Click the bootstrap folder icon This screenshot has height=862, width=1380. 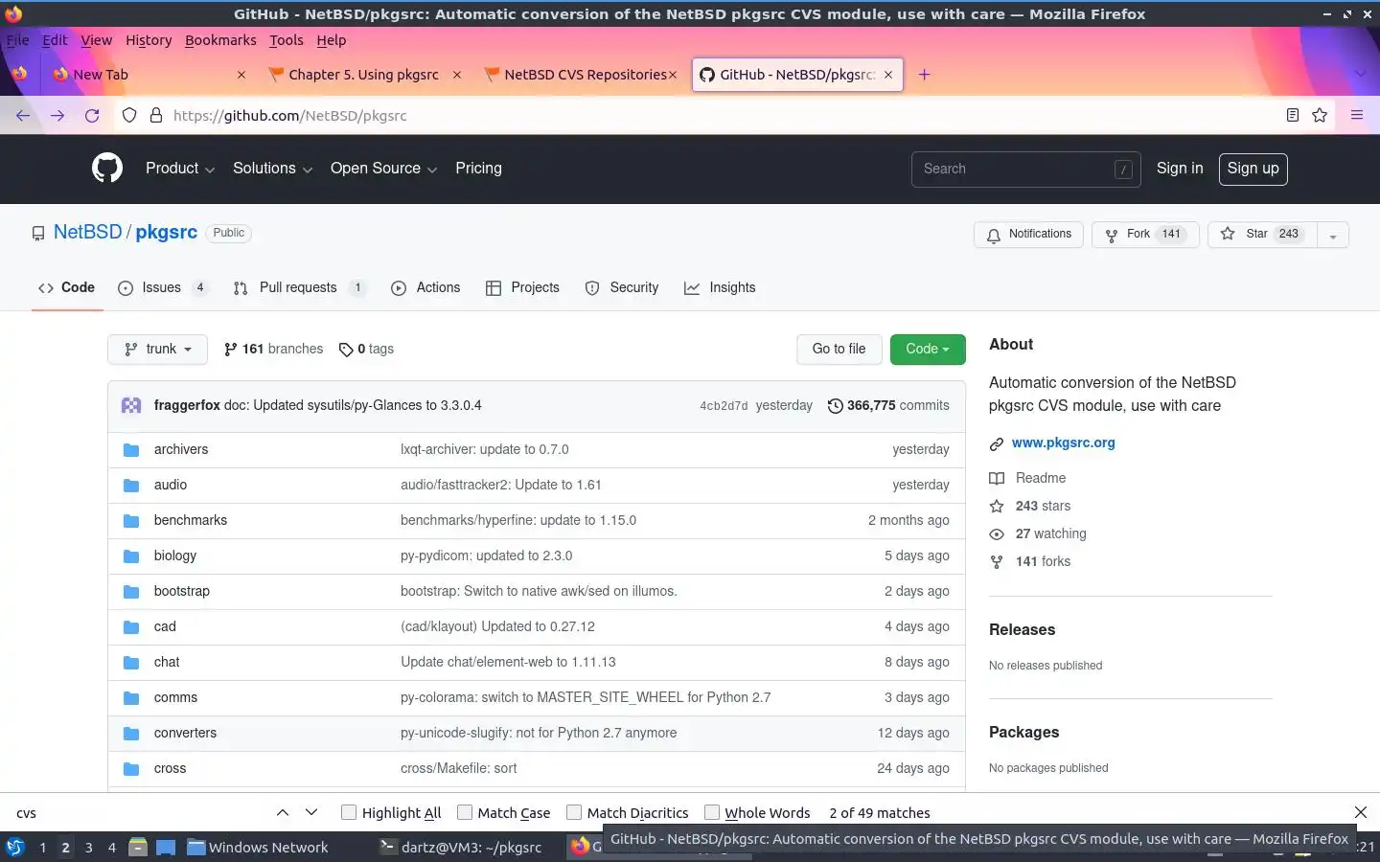click(131, 591)
